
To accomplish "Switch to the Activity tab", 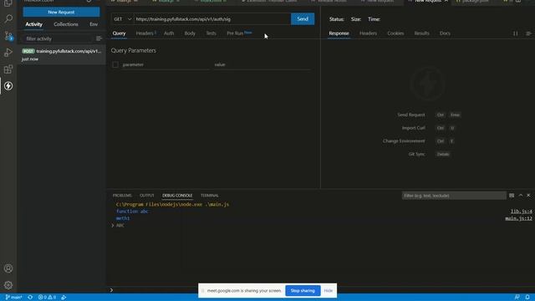I will (33, 24).
